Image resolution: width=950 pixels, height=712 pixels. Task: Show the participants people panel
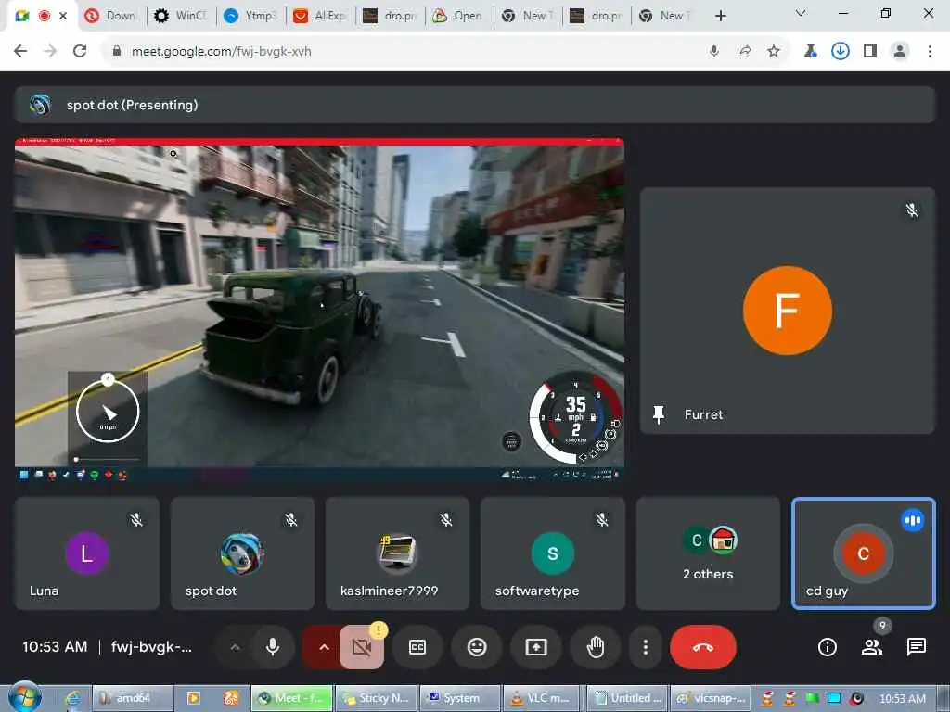point(872,647)
